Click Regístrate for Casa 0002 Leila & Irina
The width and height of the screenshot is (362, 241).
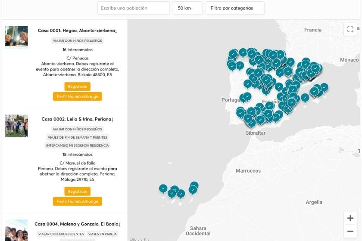[x=77, y=191]
